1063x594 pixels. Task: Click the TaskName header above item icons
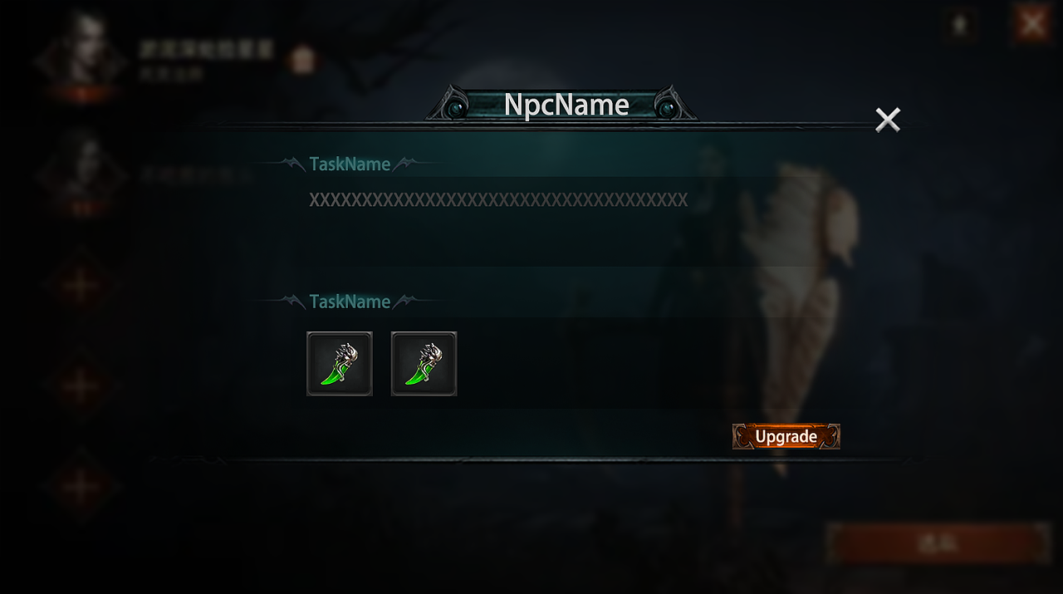350,302
